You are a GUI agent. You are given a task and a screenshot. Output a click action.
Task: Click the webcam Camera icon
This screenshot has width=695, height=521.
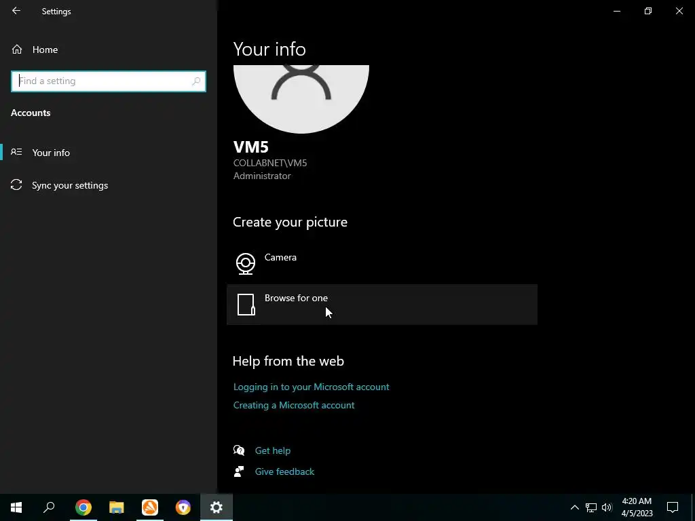[246, 264]
